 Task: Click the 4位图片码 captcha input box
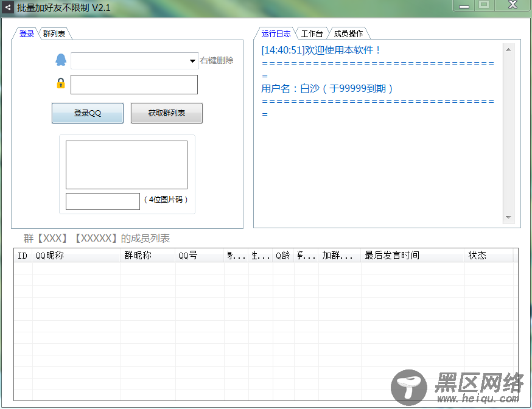tap(102, 201)
